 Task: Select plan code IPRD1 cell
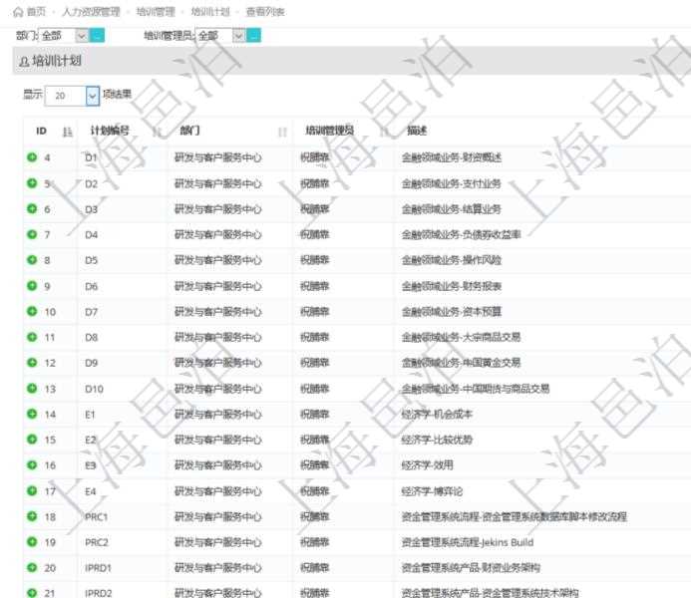click(x=98, y=568)
